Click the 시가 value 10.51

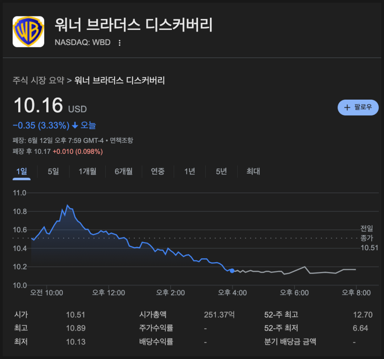76,315
